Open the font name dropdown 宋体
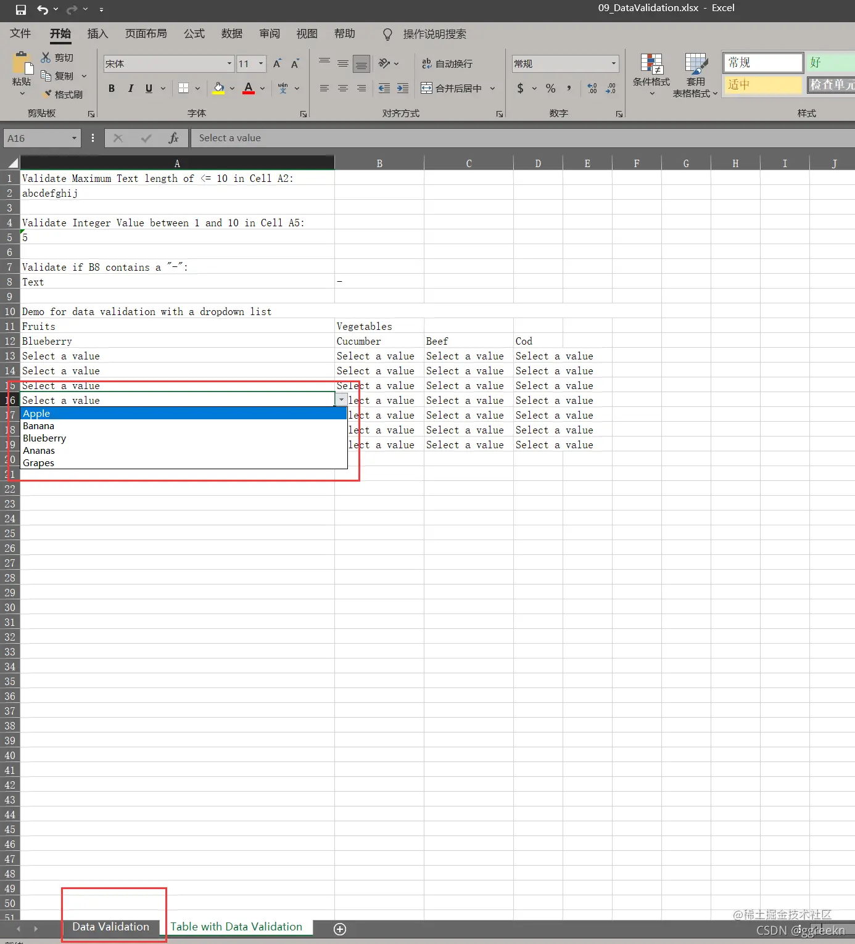Screen dimensions: 855x944 tap(229, 64)
